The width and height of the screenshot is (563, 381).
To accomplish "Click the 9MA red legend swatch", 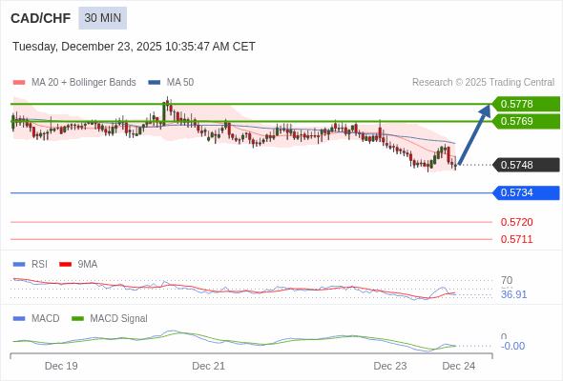I will point(65,265).
